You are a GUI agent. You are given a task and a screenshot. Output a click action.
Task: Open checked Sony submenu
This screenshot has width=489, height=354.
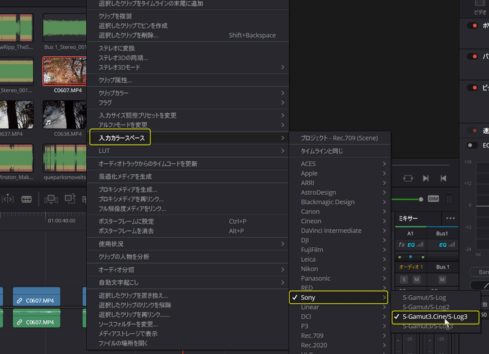coord(339,298)
